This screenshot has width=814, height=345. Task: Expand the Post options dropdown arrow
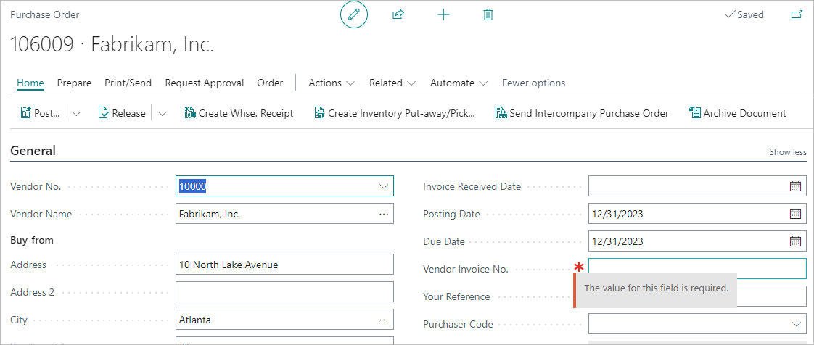(76, 113)
